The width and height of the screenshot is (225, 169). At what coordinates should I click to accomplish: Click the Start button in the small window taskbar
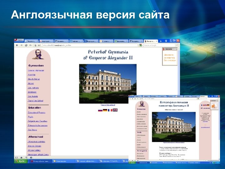click(x=132, y=163)
